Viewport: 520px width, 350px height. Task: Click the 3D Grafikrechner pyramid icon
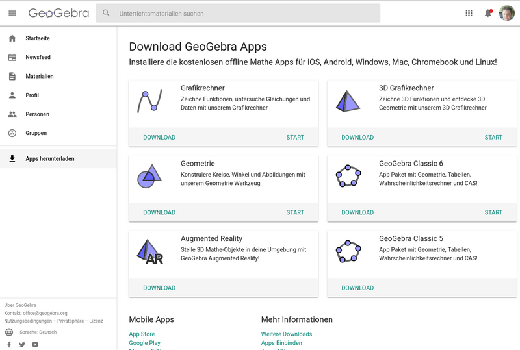[348, 101]
